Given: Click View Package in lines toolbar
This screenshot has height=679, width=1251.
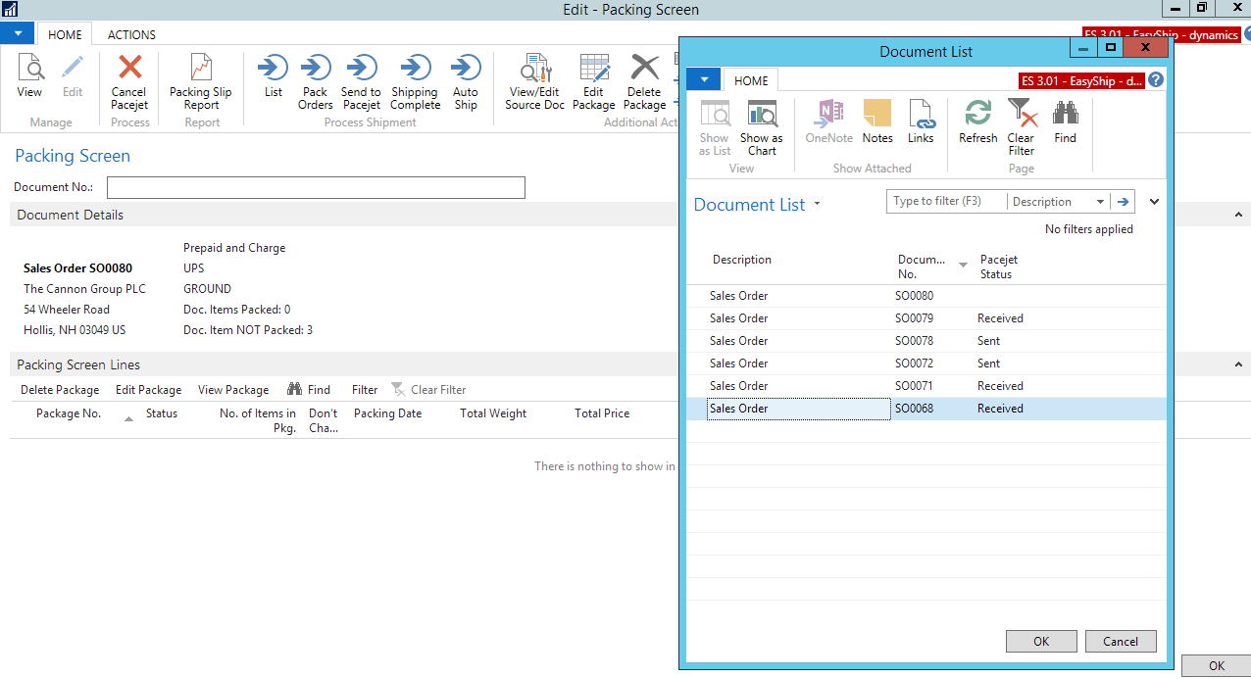Looking at the screenshot, I should pyautogui.click(x=233, y=389).
